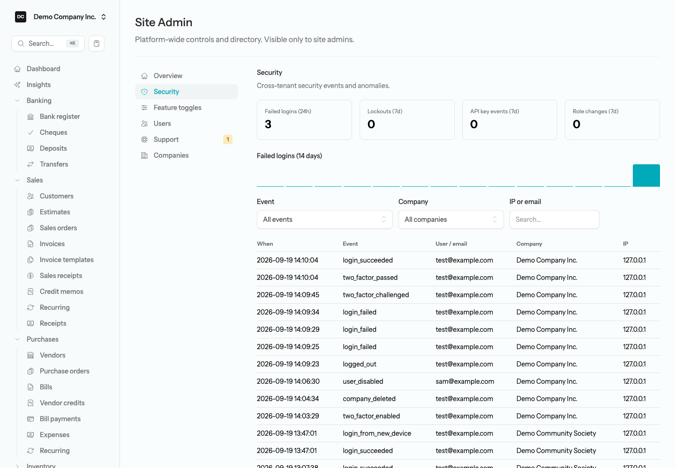Click the Transfers arrows icon
This screenshot has height=468, width=675.
[30, 164]
